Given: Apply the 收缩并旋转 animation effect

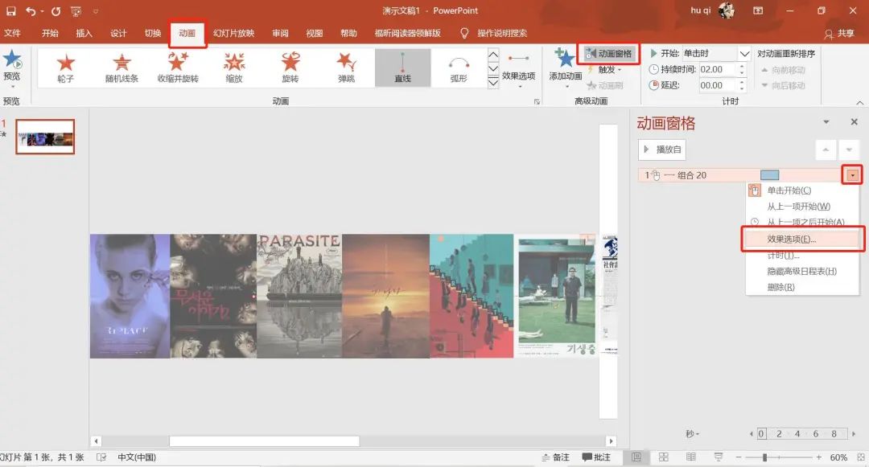Looking at the screenshot, I should tap(178, 68).
